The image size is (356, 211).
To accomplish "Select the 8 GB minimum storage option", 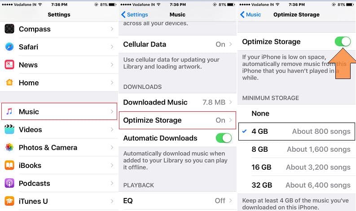I will pyautogui.click(x=296, y=149).
